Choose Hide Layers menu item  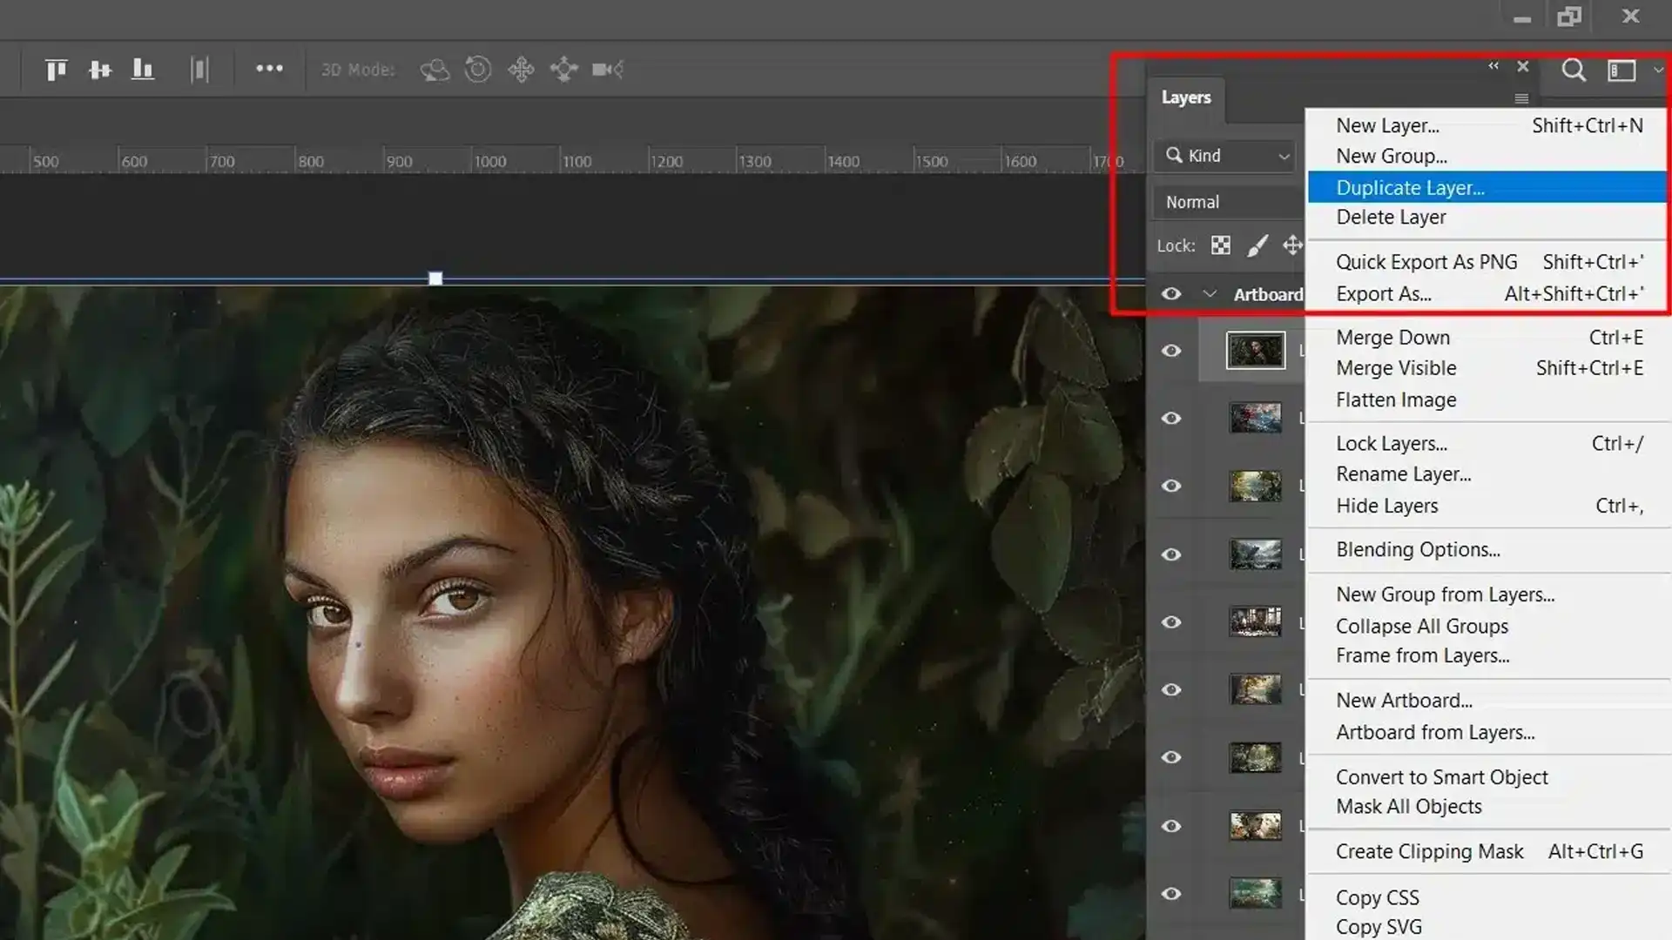coord(1489,506)
